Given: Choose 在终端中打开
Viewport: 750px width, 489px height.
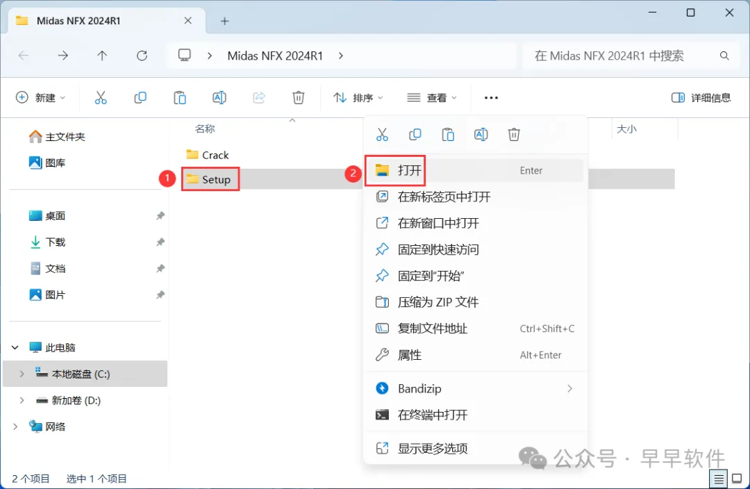Looking at the screenshot, I should [474, 415].
